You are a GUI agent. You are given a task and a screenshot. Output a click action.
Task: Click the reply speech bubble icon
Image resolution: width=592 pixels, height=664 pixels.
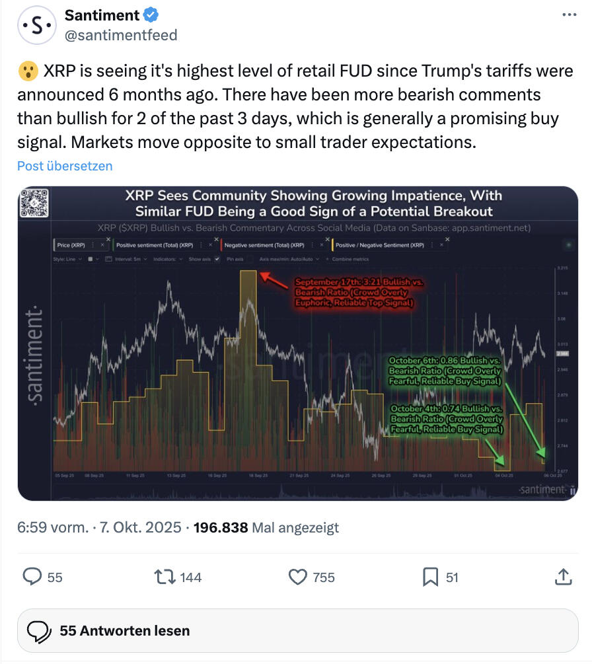33,577
